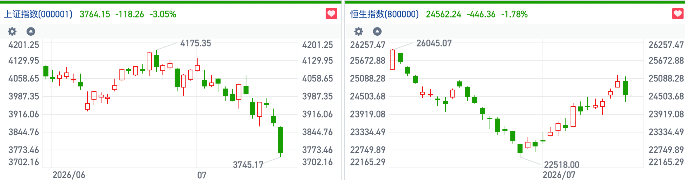685x180 pixels.
Task: Click the first red candle on 恒生指数 chart
Action: 392,59
